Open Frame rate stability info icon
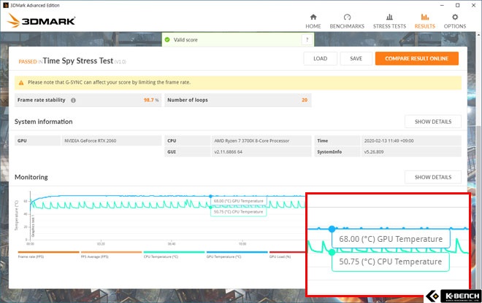Viewport: 482px width, 303px height. point(73,100)
